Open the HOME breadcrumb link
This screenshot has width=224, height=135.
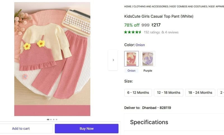click(x=128, y=6)
